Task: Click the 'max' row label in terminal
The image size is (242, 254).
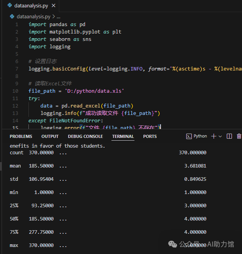Action: pos(14,245)
